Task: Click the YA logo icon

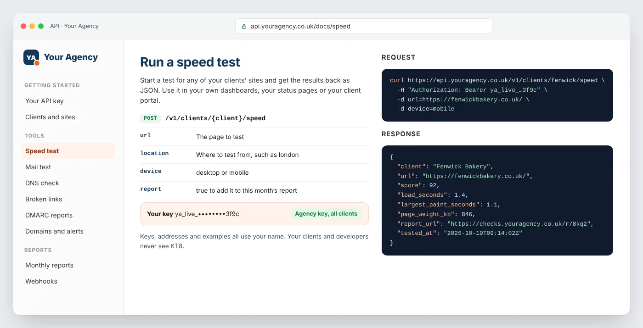Action: click(x=31, y=57)
